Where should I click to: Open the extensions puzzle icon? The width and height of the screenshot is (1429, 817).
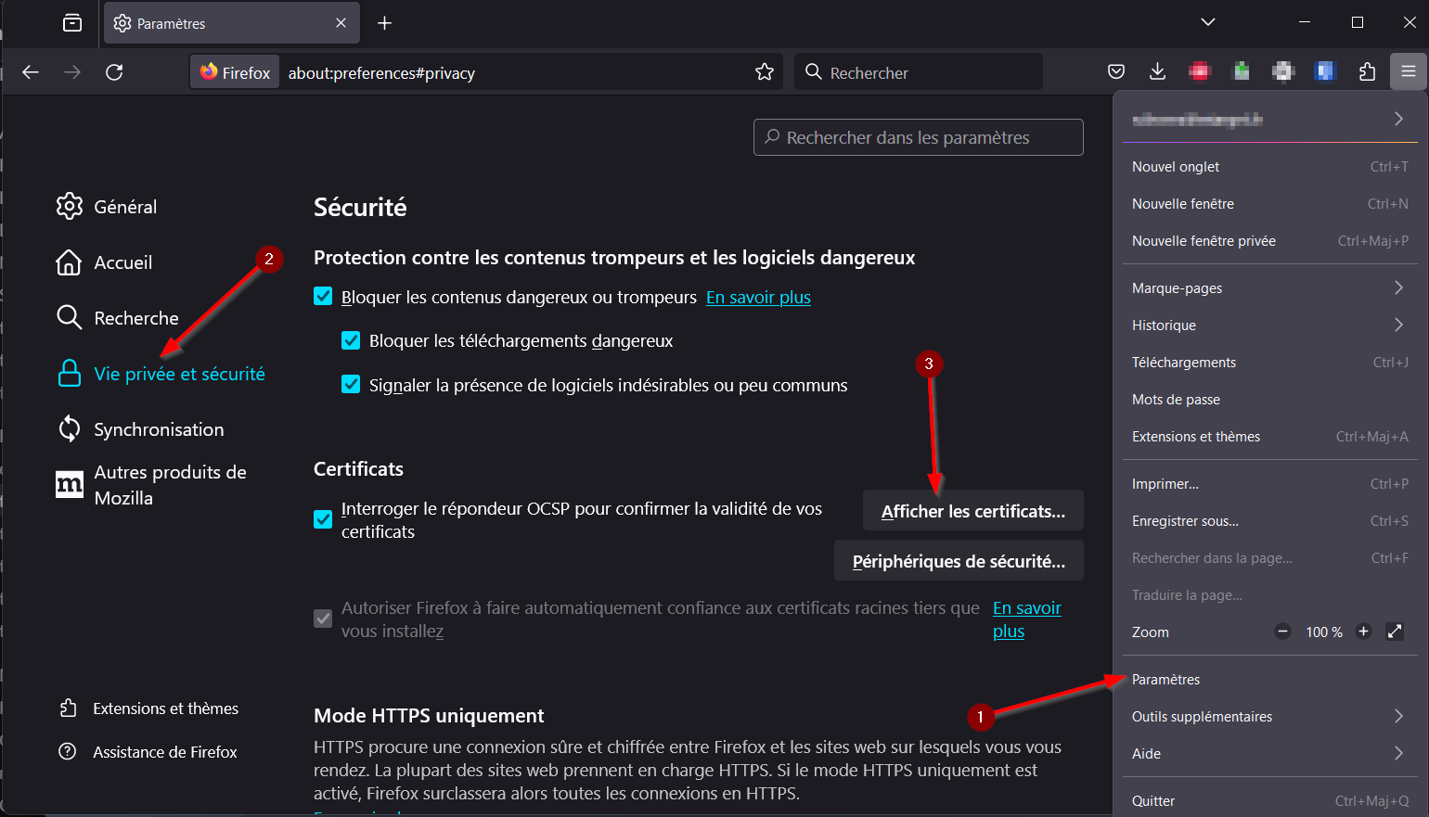1367,72
